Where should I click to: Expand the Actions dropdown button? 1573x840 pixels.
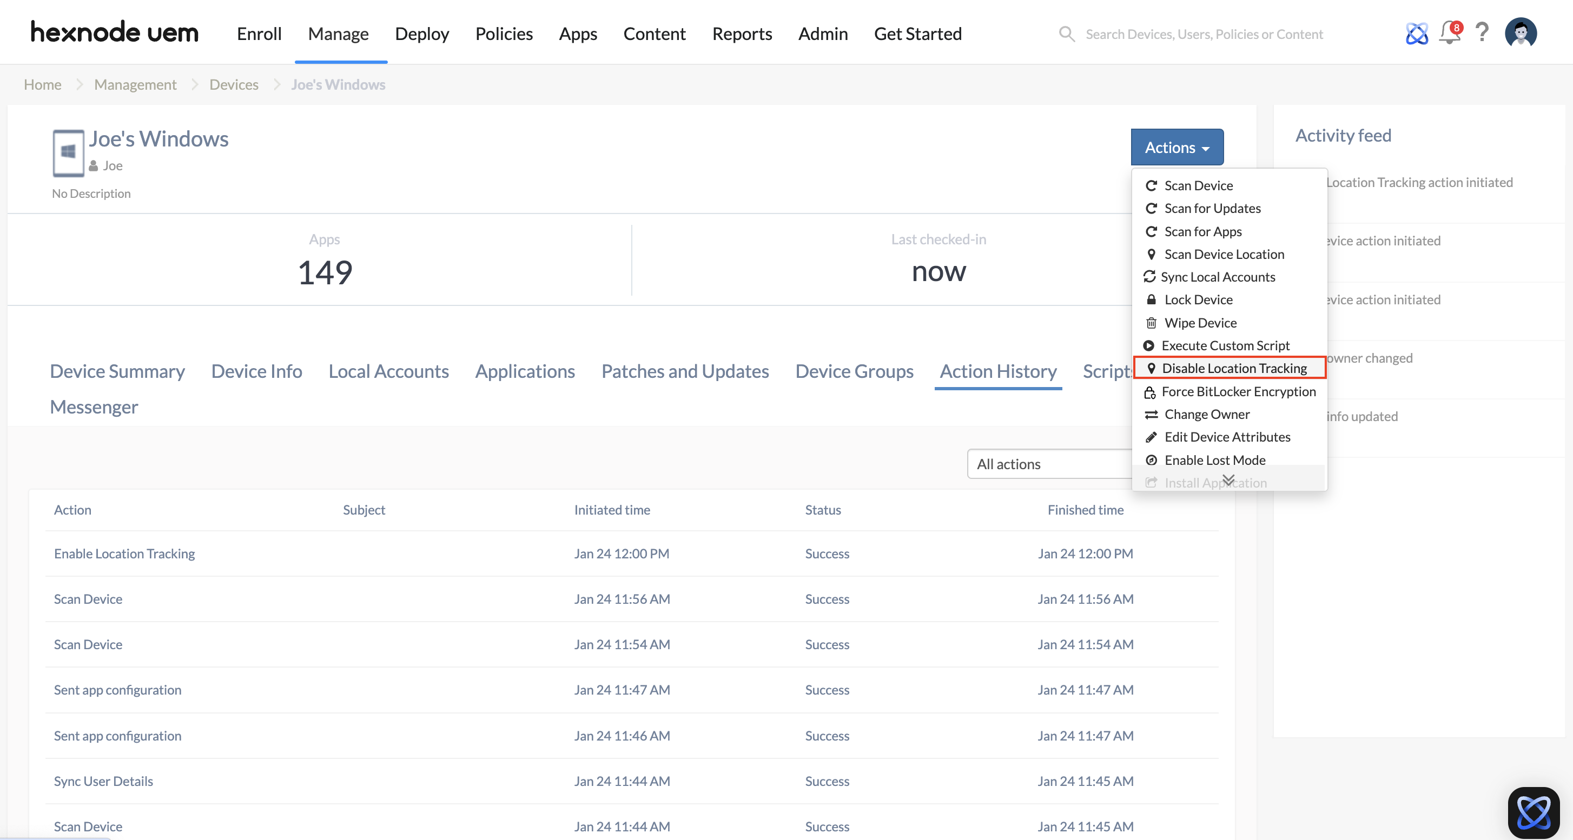[1177, 147]
